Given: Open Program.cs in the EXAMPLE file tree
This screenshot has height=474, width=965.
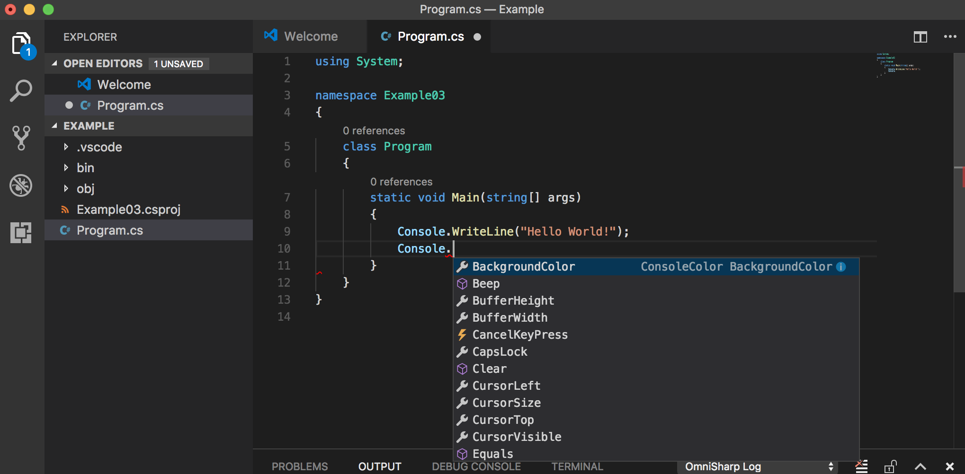Looking at the screenshot, I should click(149, 230).
